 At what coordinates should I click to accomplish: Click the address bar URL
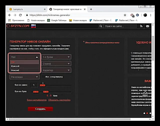tap(50, 15)
